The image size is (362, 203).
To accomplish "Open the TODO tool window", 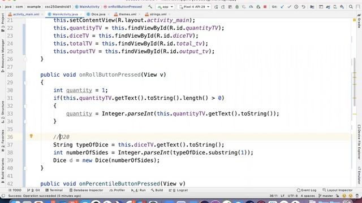I will [x=15, y=191].
